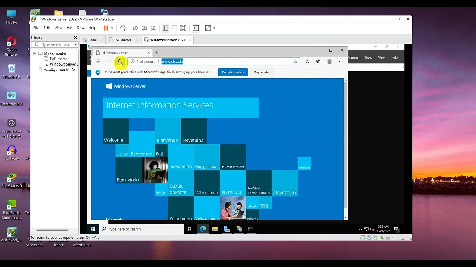Open Server Manager on guest taskbar
This screenshot has width=476, height=267.
[x=227, y=229]
